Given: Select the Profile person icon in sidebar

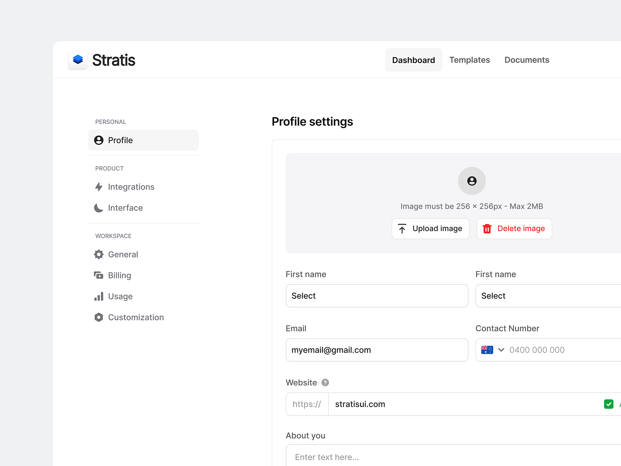Looking at the screenshot, I should point(99,140).
